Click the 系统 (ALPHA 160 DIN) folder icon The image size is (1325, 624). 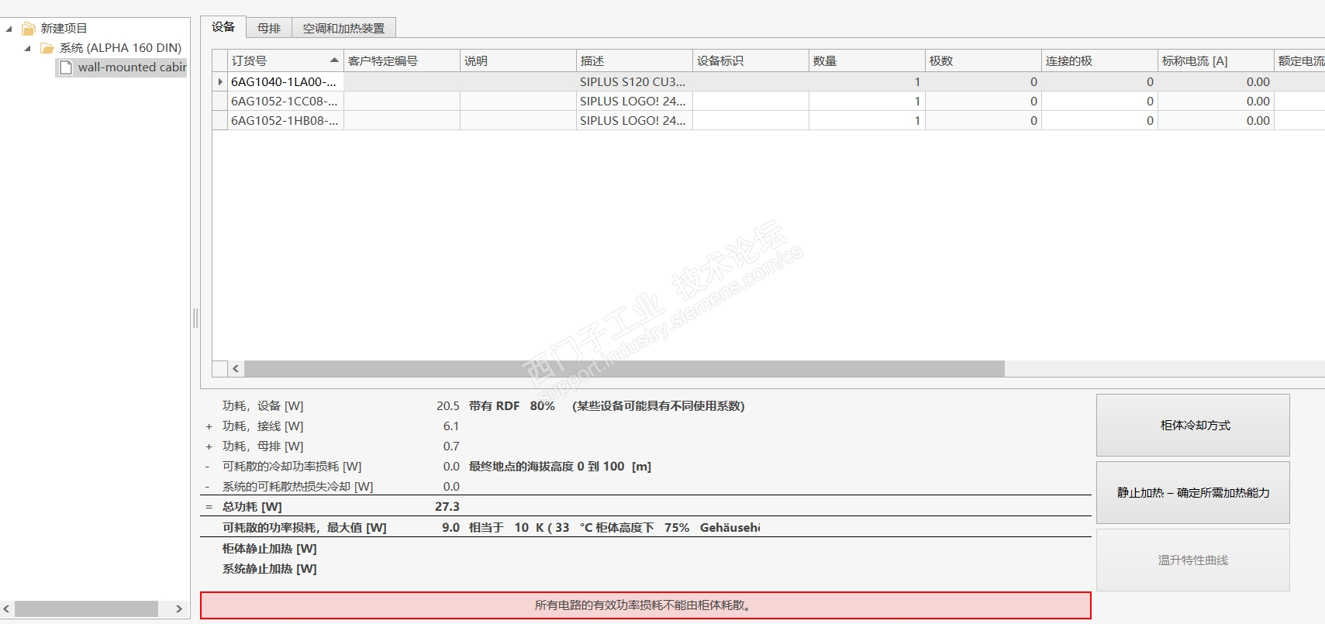tap(47, 48)
